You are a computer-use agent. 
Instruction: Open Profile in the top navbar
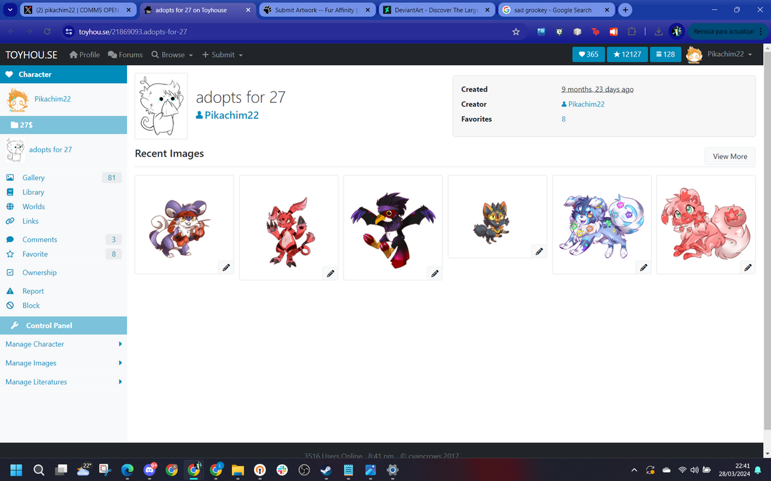point(84,54)
